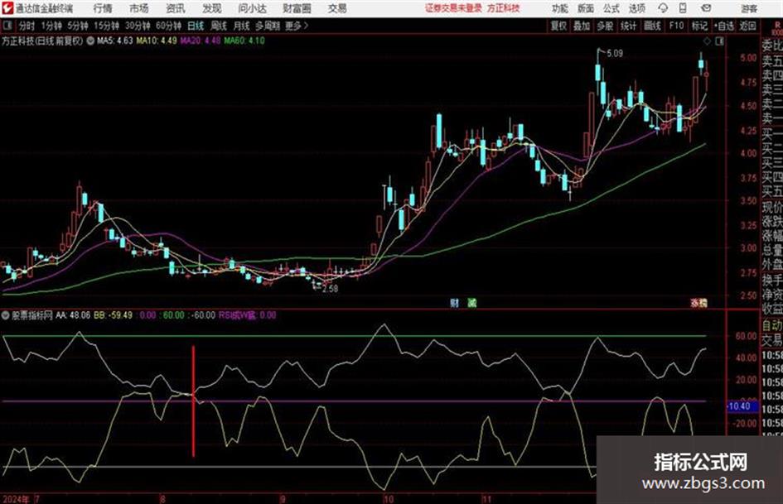
Task: Switch to the 15分钟 period tab
Action: tap(107, 26)
